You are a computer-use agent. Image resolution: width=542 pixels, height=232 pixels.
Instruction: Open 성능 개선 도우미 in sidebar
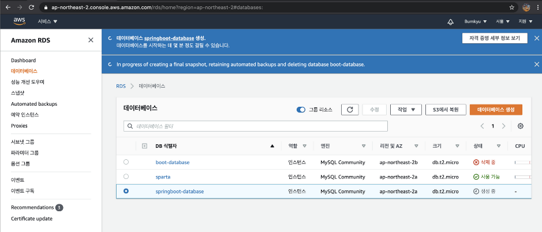(28, 82)
